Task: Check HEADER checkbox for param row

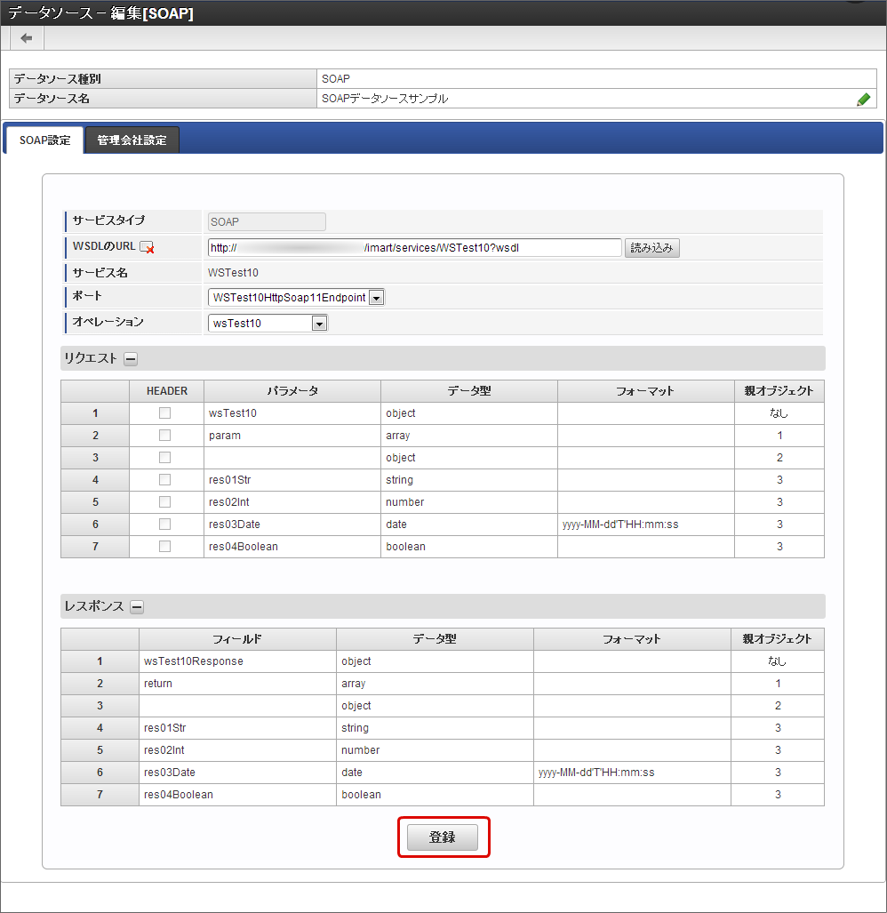Action: [x=164, y=436]
